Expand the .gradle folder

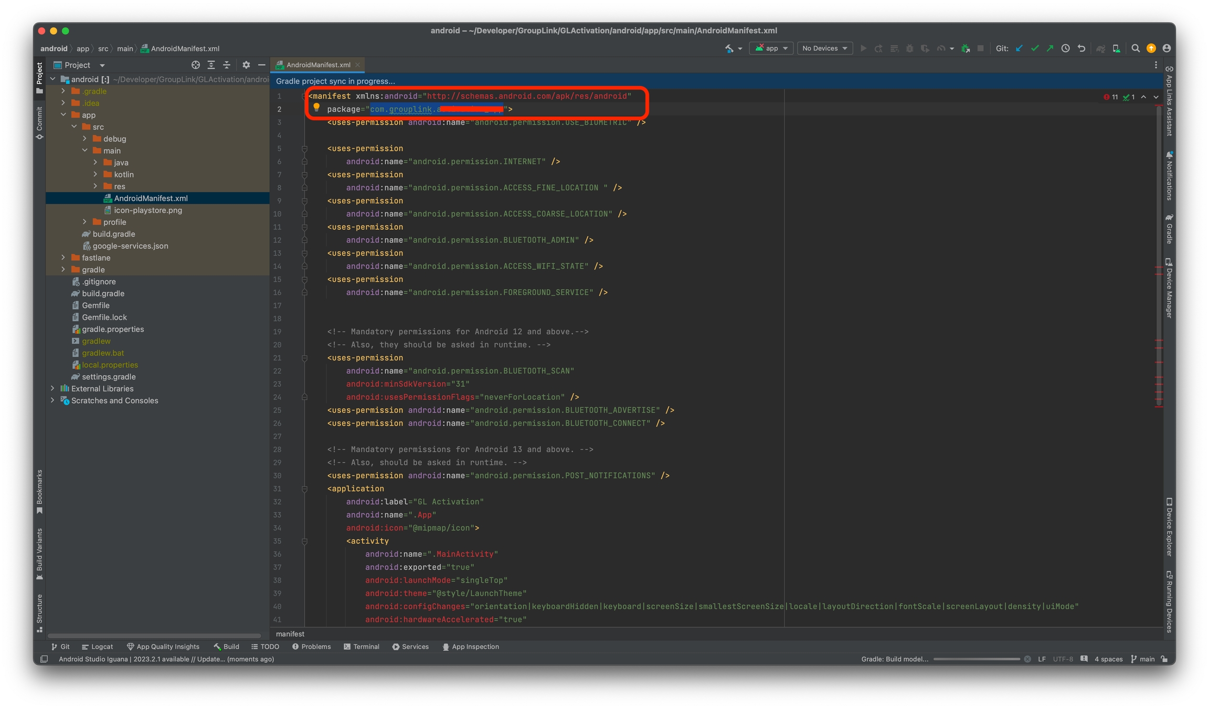click(63, 91)
